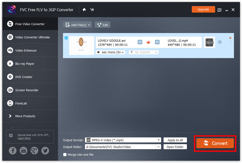
Task: Click the Blu-ray Player play icon
Action: point(10,63)
